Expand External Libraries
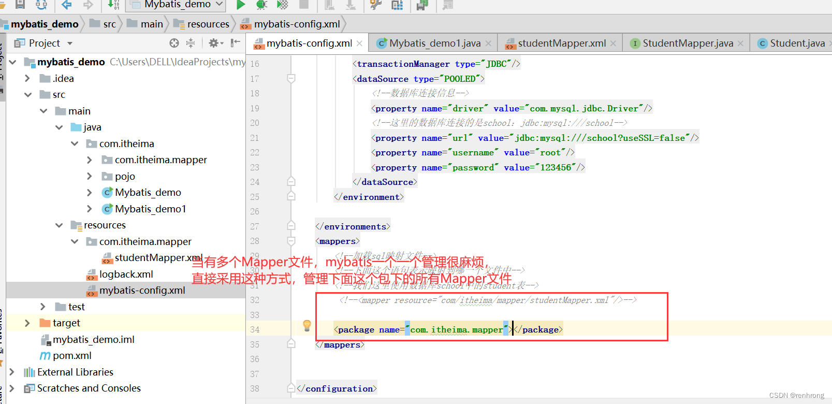The height and width of the screenshot is (404, 832). 12,372
